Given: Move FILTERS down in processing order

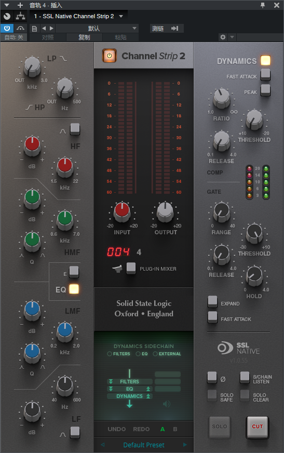Looking at the screenshot, I should 111,382.
